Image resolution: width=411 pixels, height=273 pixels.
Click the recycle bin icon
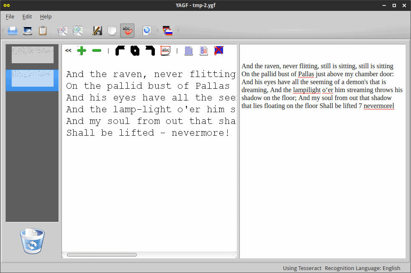click(x=32, y=241)
